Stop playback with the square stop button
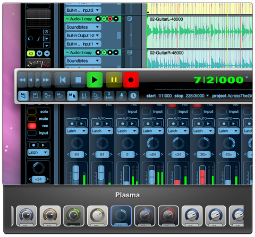The height and width of the screenshot is (237, 255). (x=78, y=80)
